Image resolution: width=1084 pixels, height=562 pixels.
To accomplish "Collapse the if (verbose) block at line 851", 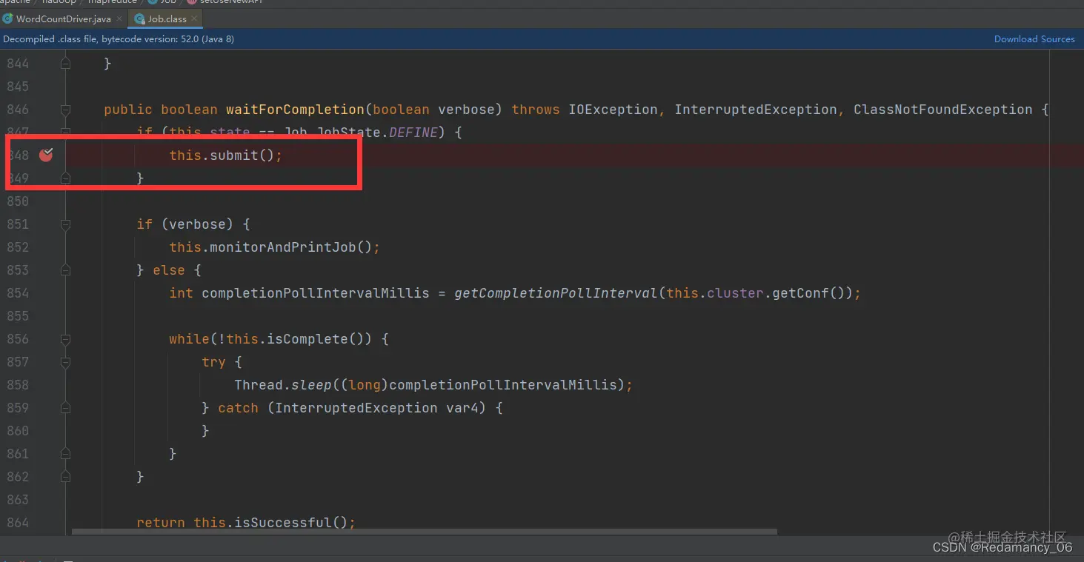I will coord(65,224).
